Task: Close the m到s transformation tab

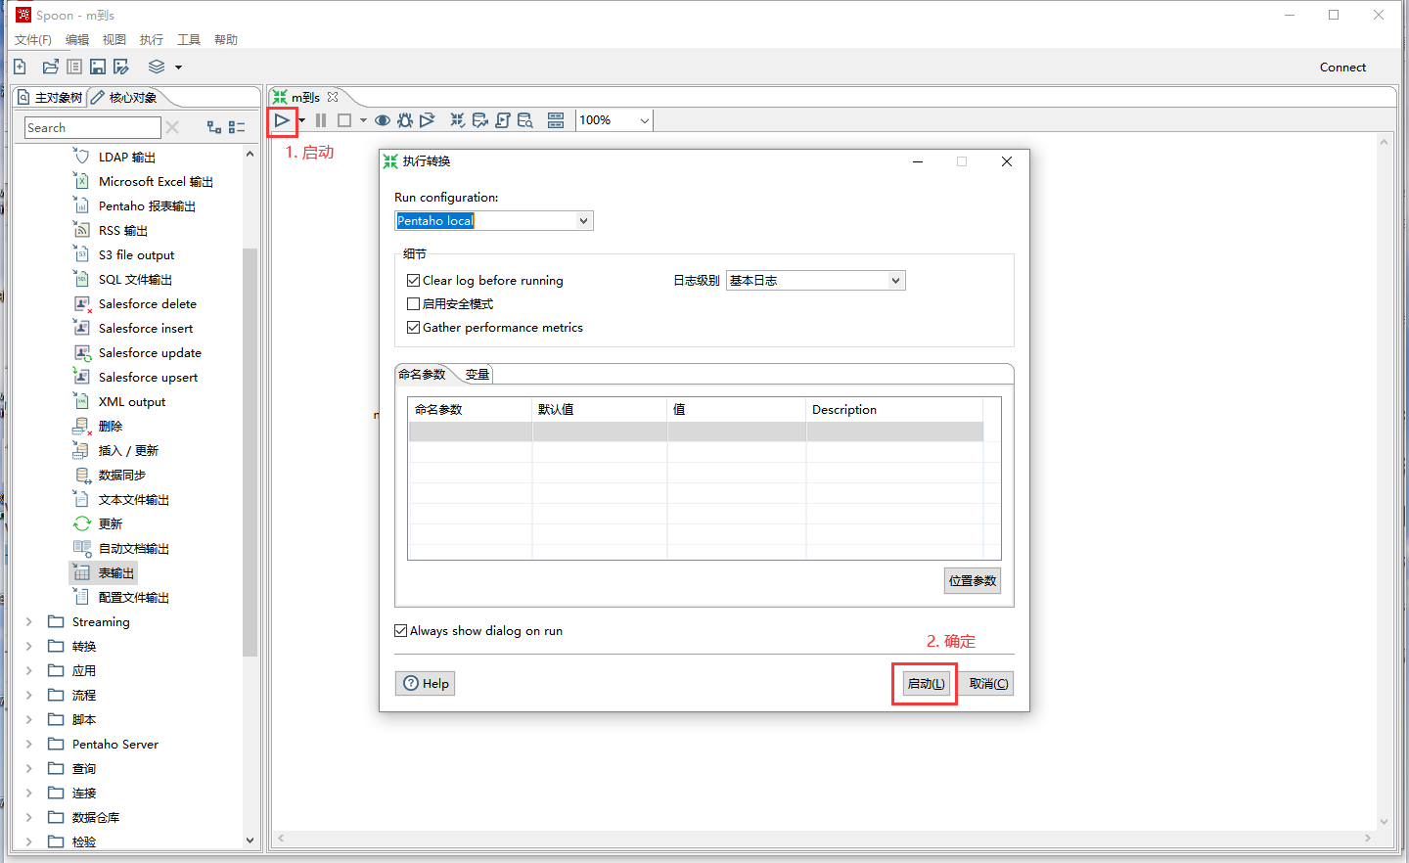Action: [333, 97]
